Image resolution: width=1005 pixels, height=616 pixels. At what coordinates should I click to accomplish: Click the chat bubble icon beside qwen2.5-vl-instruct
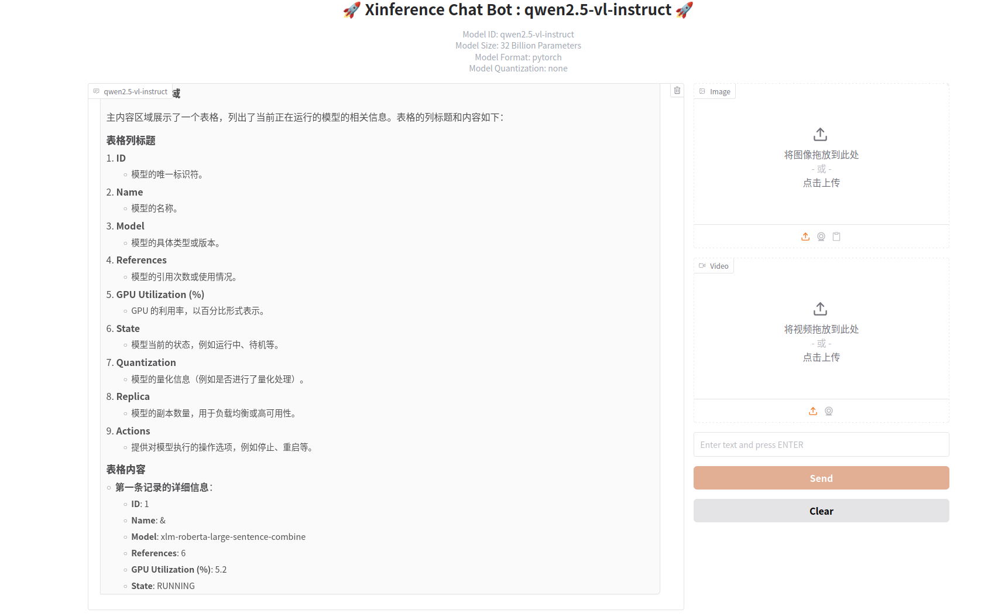(97, 91)
